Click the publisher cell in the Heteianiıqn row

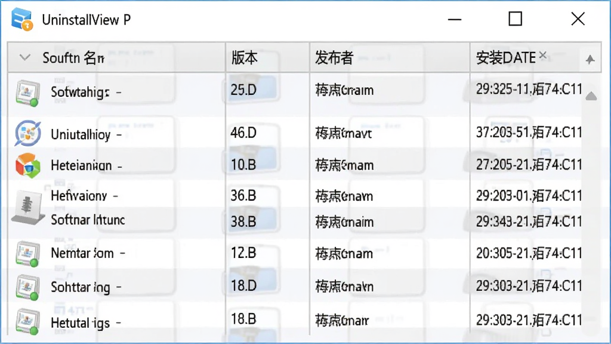coord(344,165)
